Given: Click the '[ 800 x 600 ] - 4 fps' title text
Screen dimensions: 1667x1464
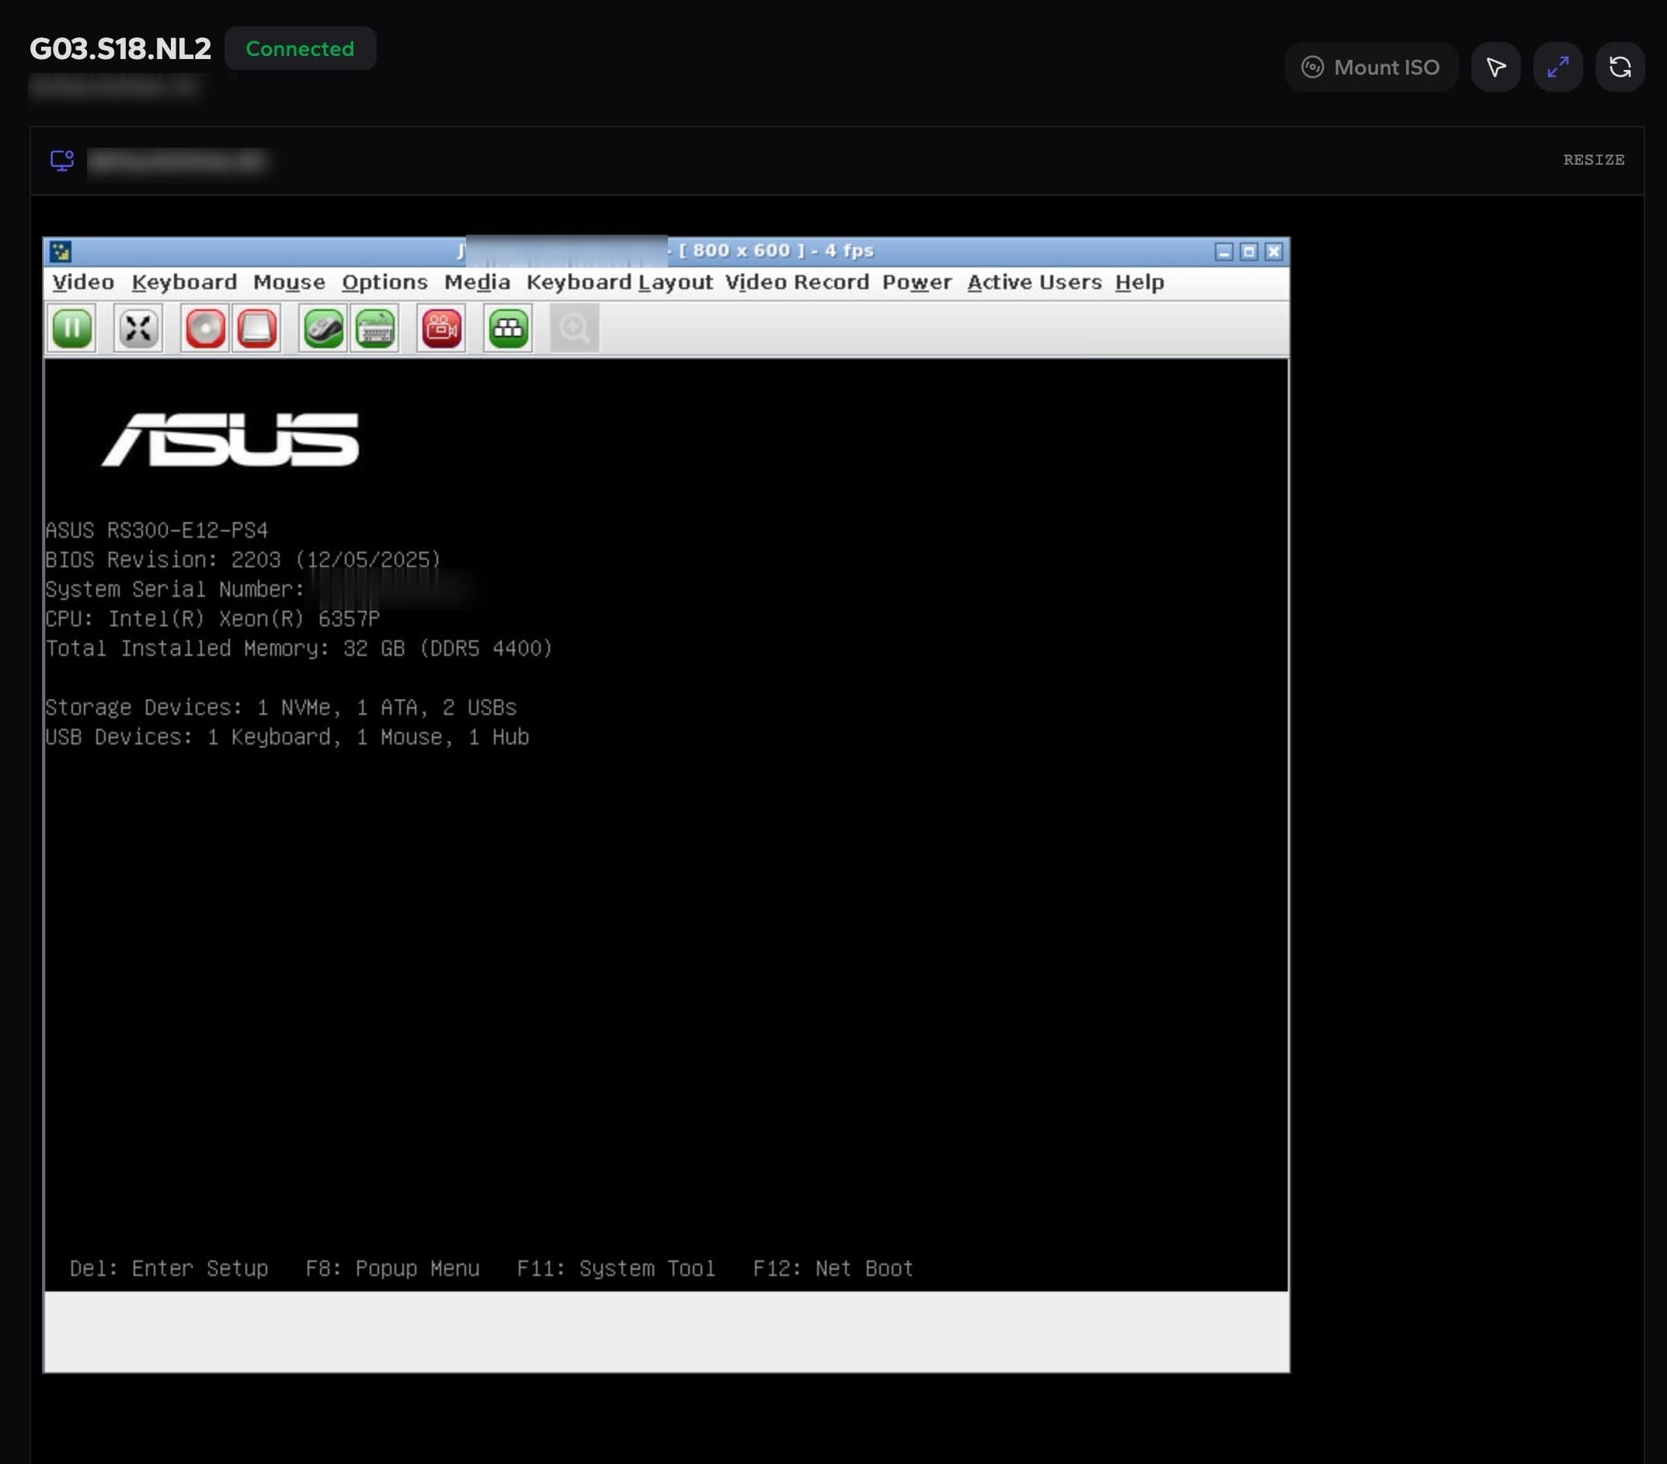Looking at the screenshot, I should (x=775, y=250).
